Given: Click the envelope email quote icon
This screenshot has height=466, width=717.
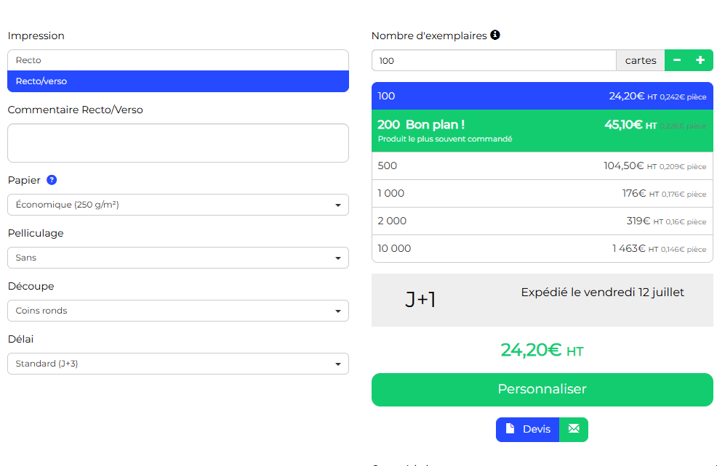Looking at the screenshot, I should pos(574,429).
